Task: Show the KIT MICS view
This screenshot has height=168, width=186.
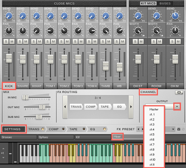Action: (x=148, y=4)
